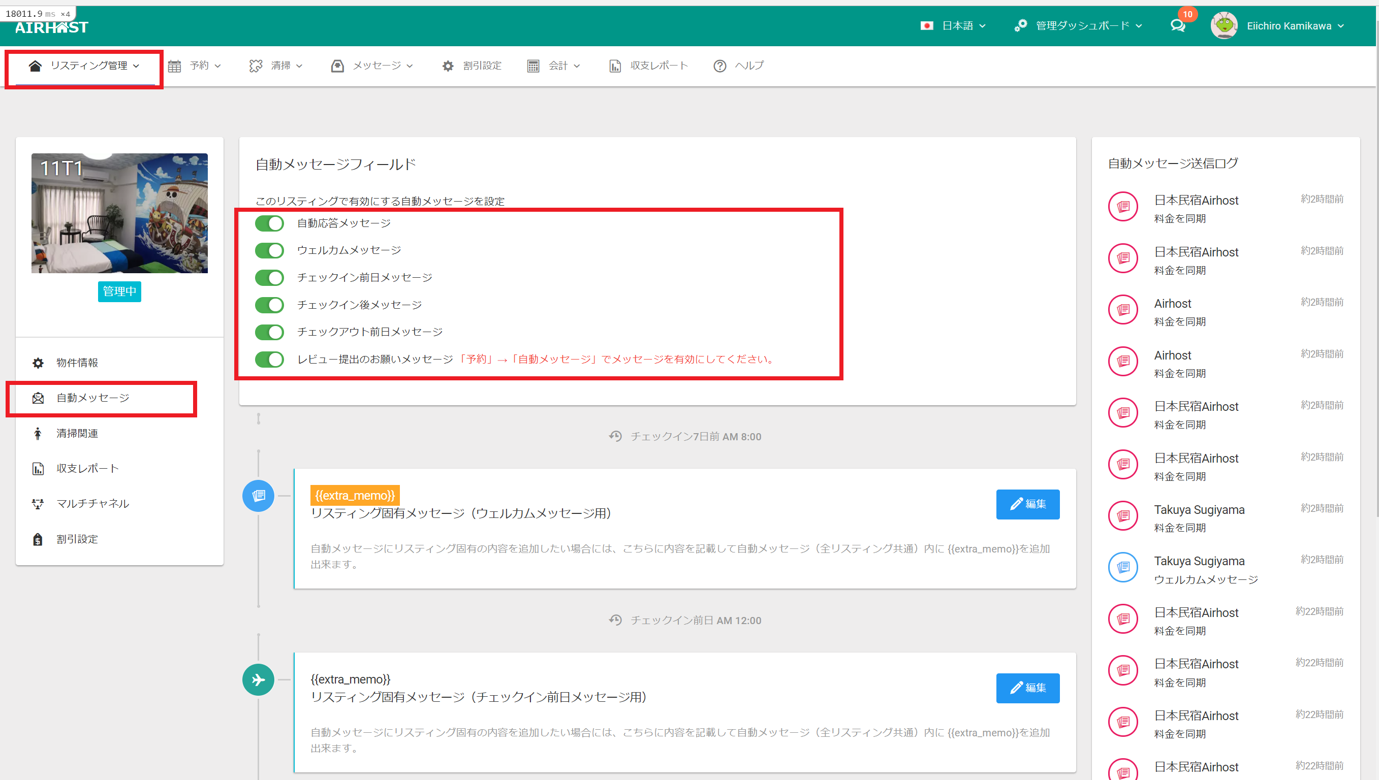Disable the ウェルカムメッセージ toggle
The image size is (1379, 780).
270,250
